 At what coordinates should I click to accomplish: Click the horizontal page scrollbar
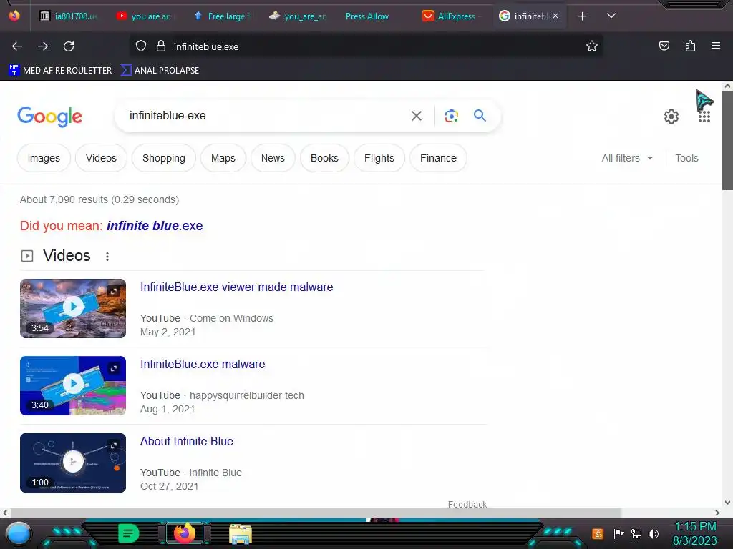316,513
